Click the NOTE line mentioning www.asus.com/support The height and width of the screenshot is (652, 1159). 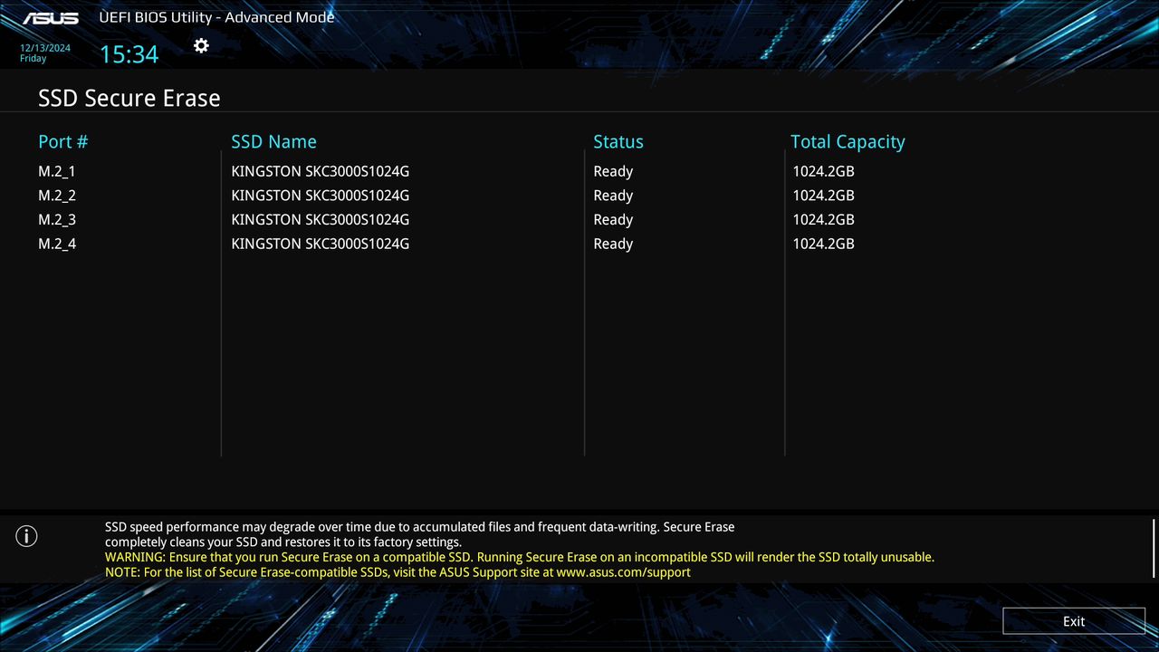click(398, 572)
